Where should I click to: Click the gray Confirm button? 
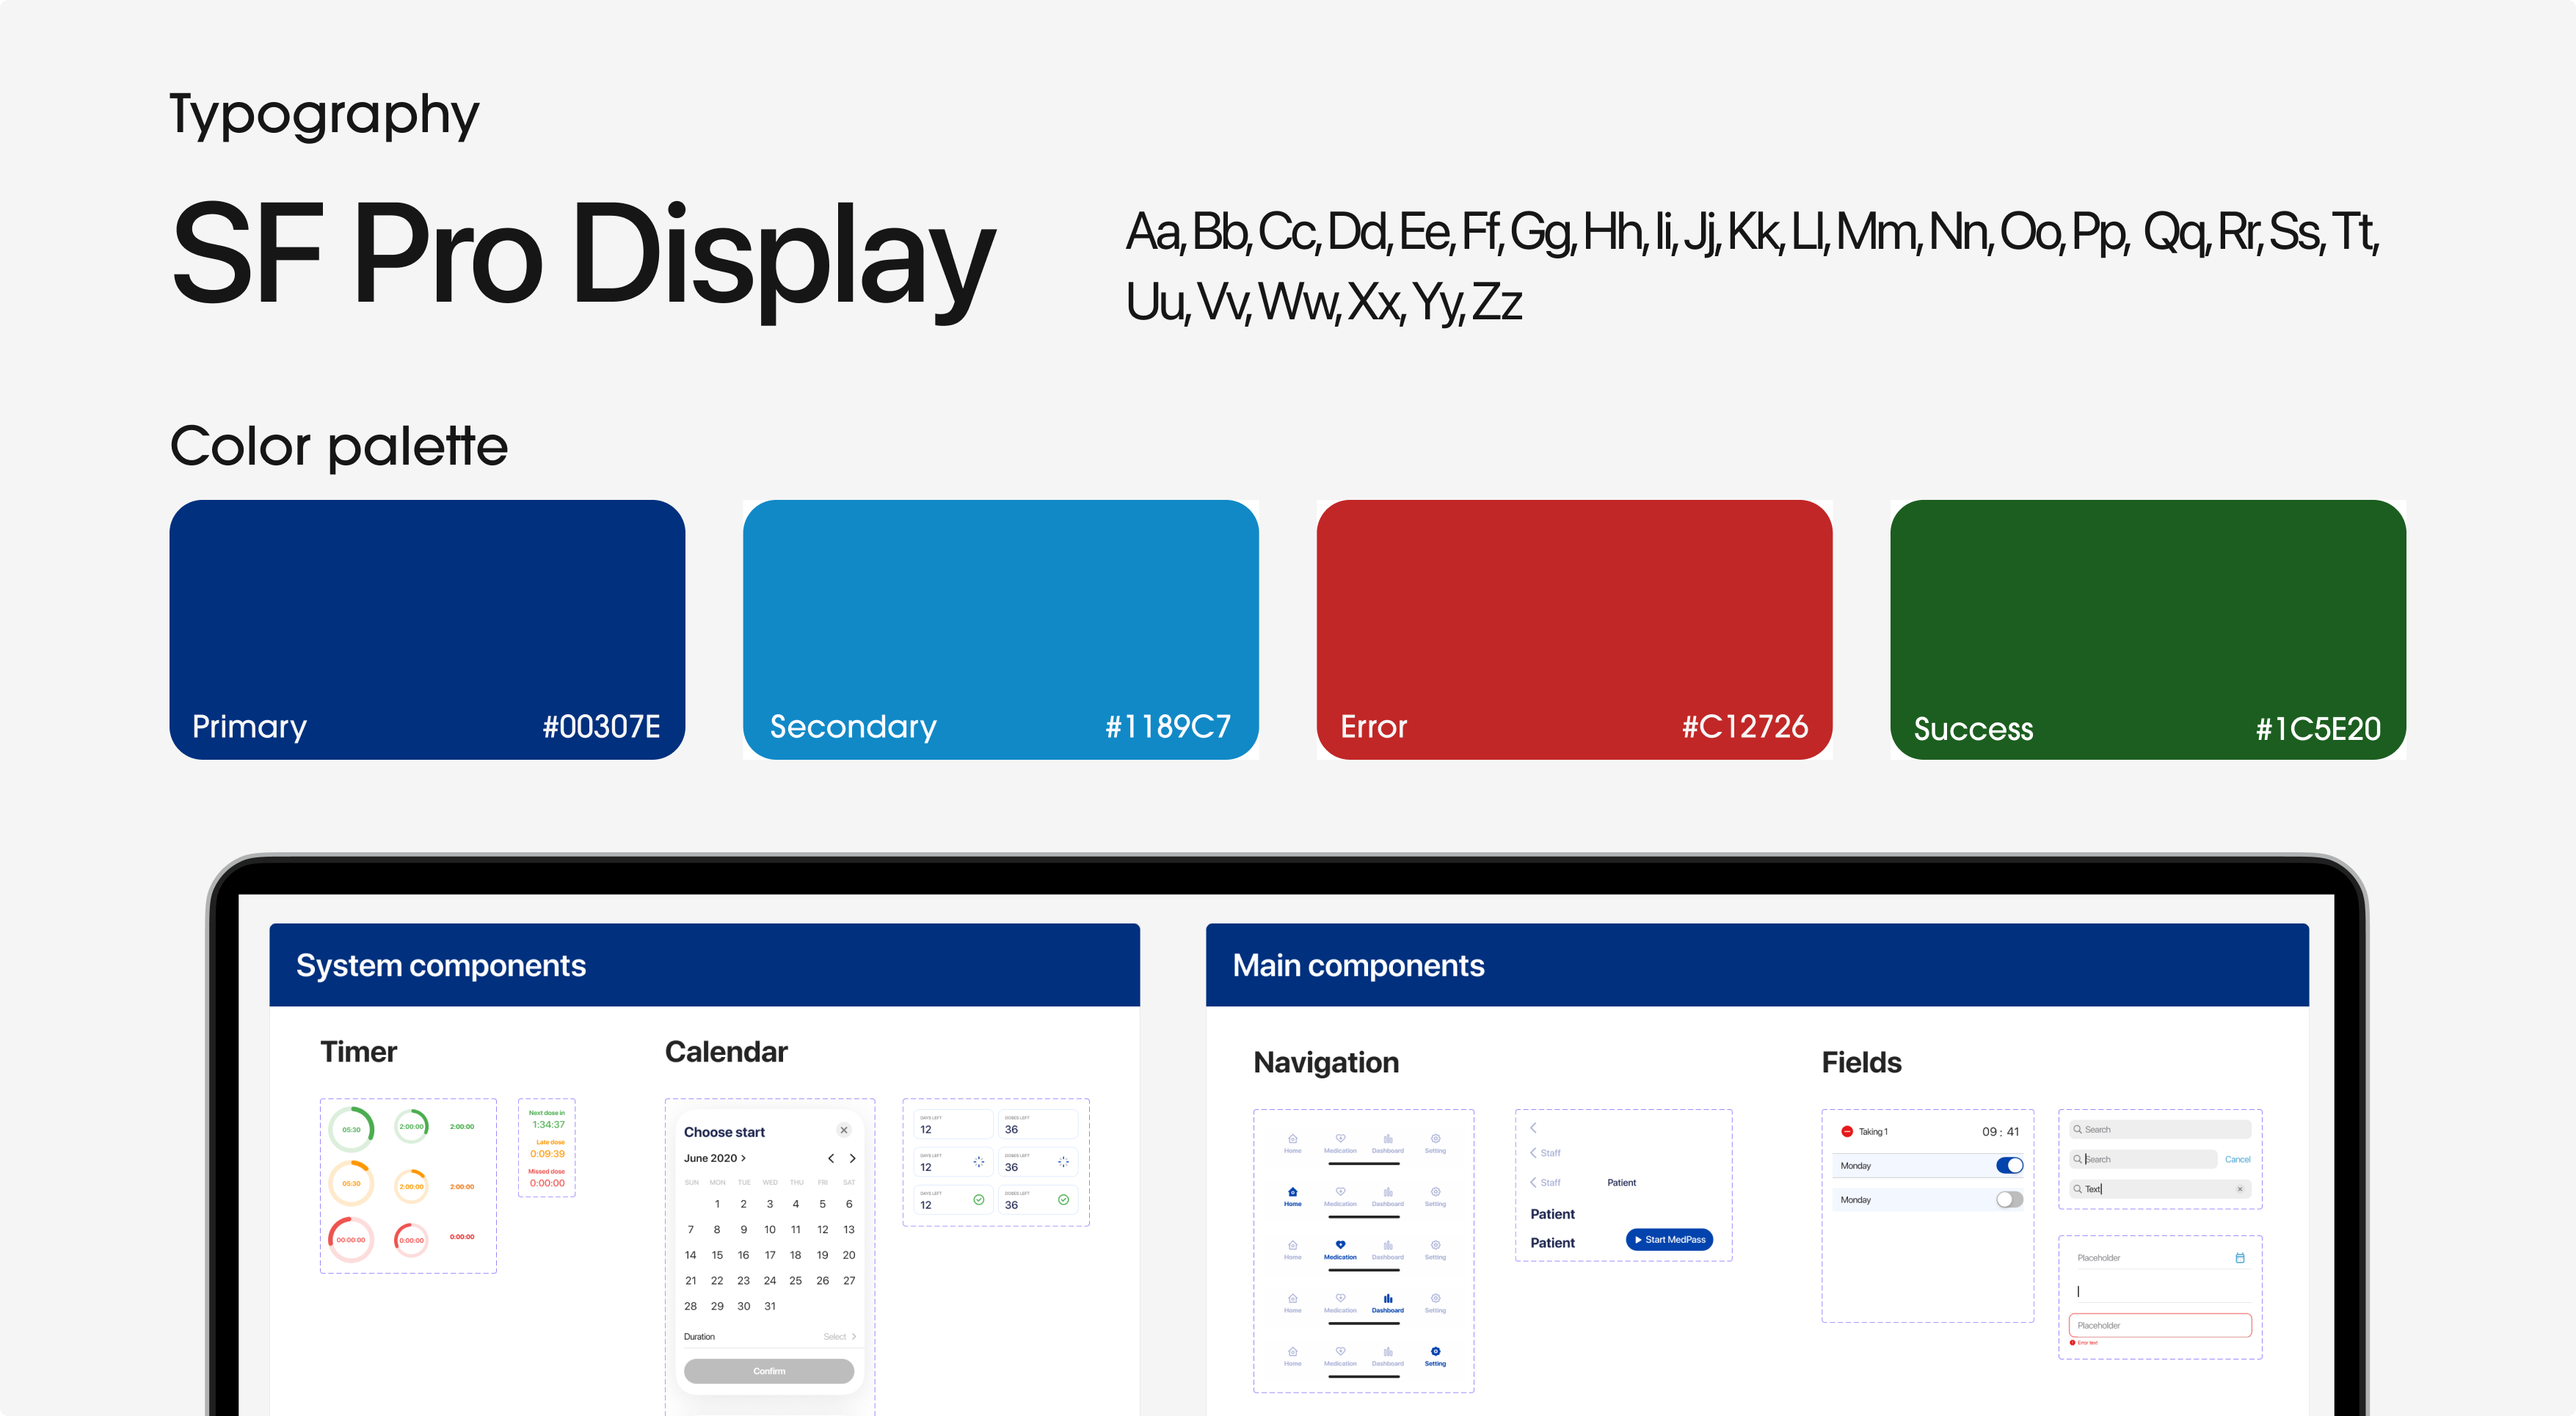point(769,1371)
